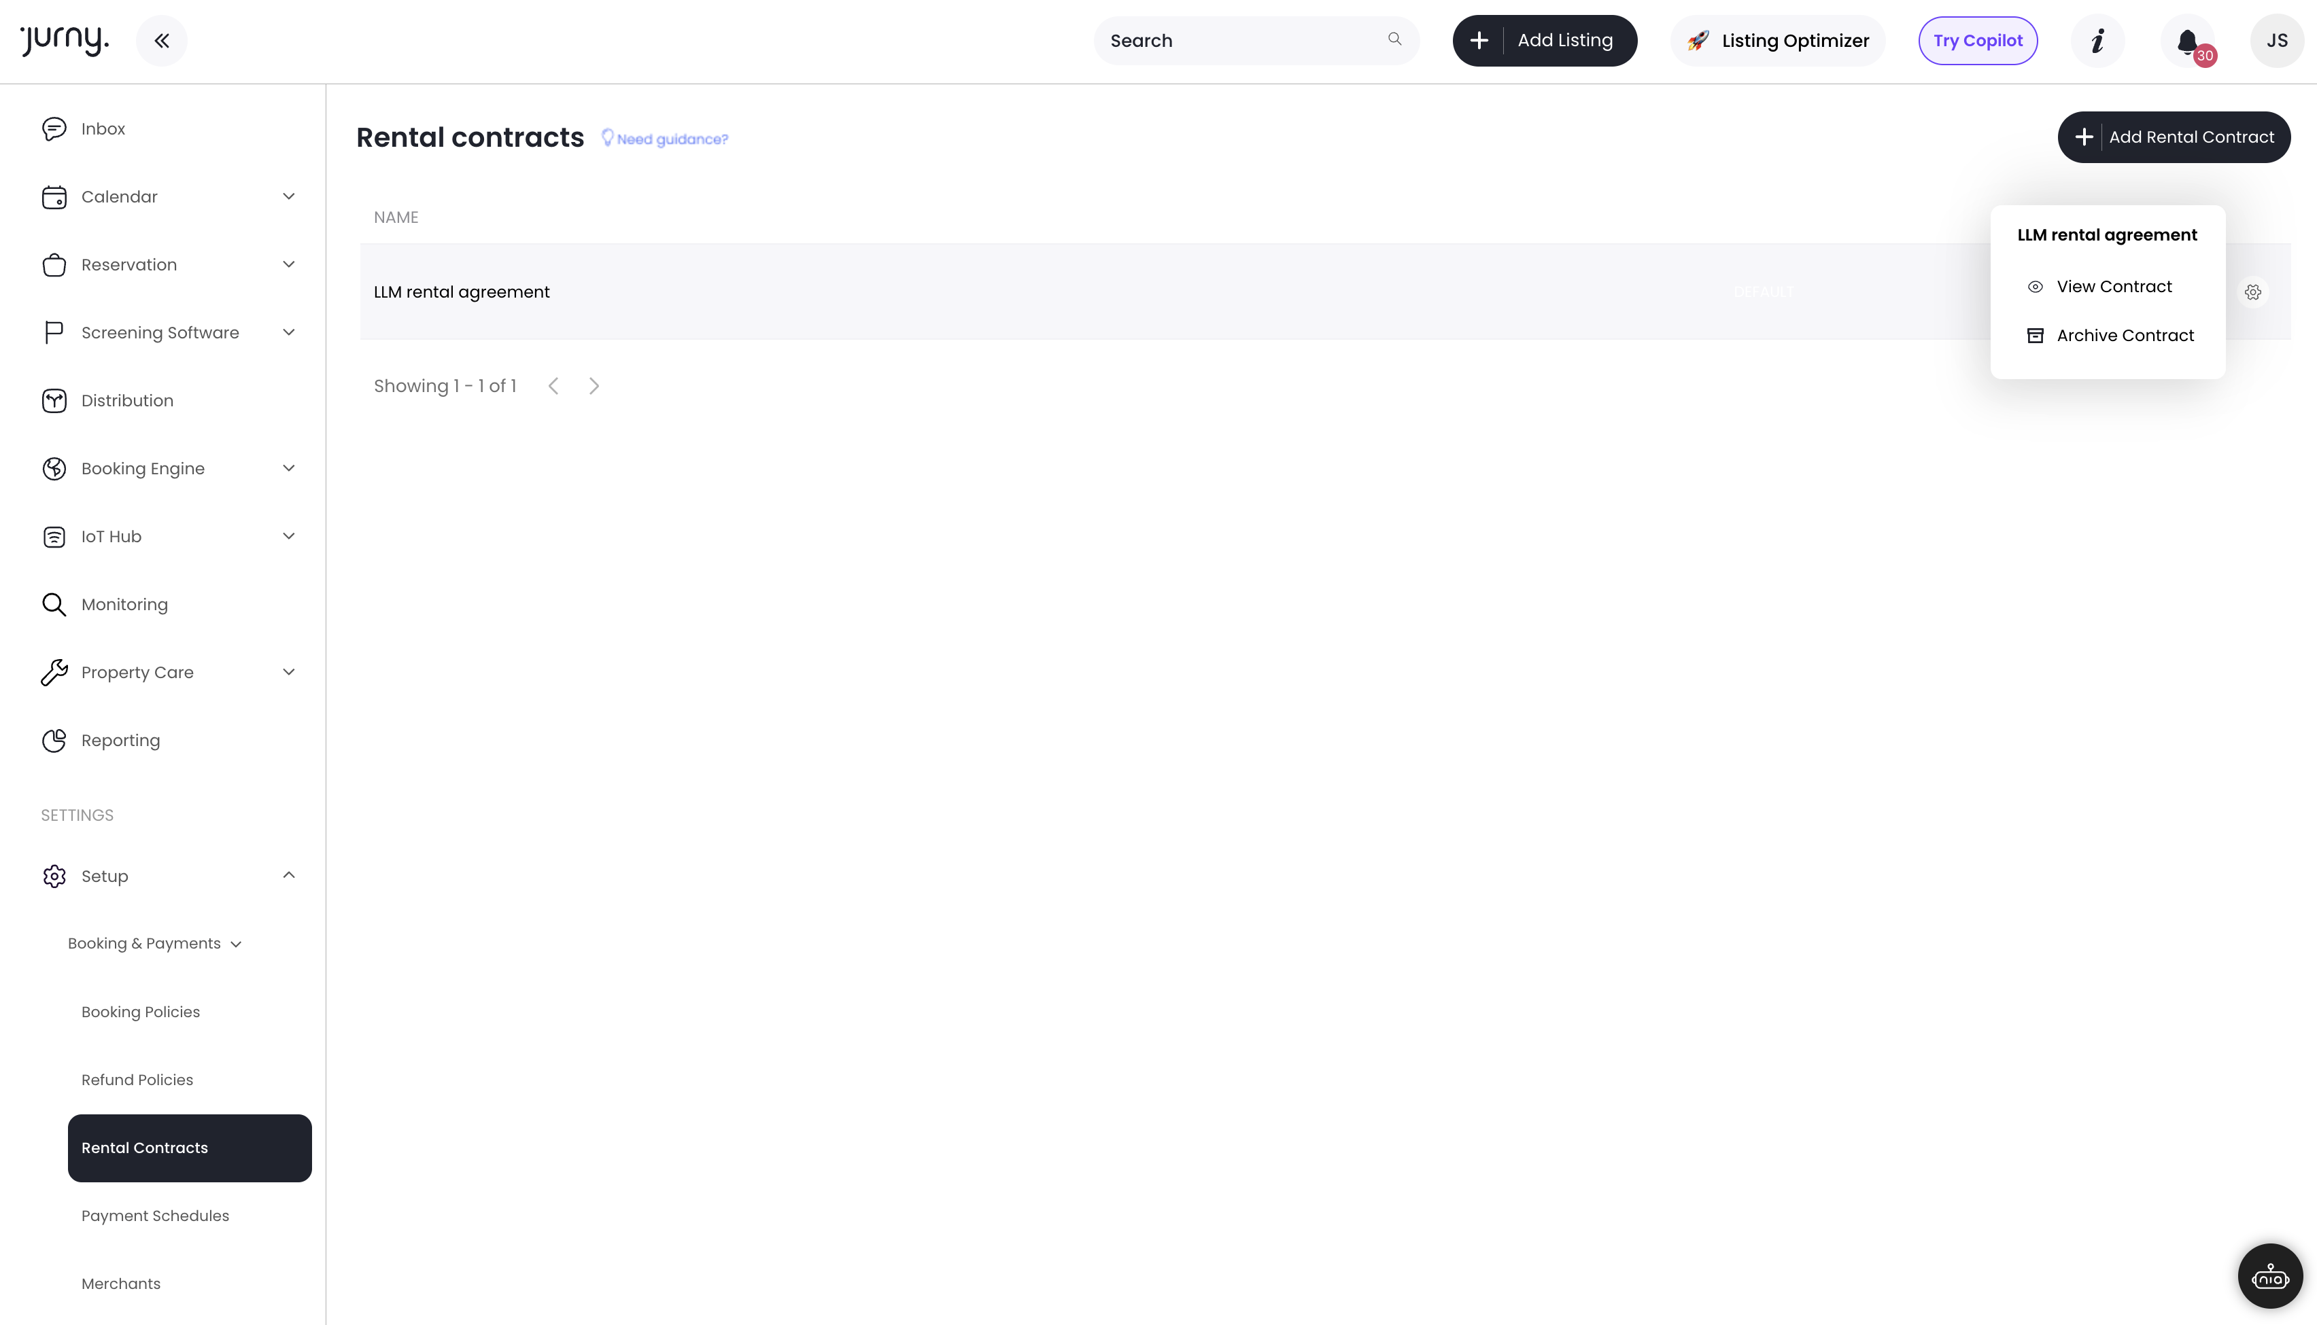Open Reporting from the sidebar
2317x1325 pixels.
(x=120, y=740)
